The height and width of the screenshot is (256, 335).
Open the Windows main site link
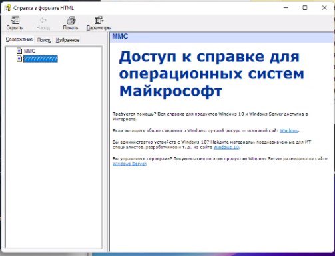click(x=288, y=130)
